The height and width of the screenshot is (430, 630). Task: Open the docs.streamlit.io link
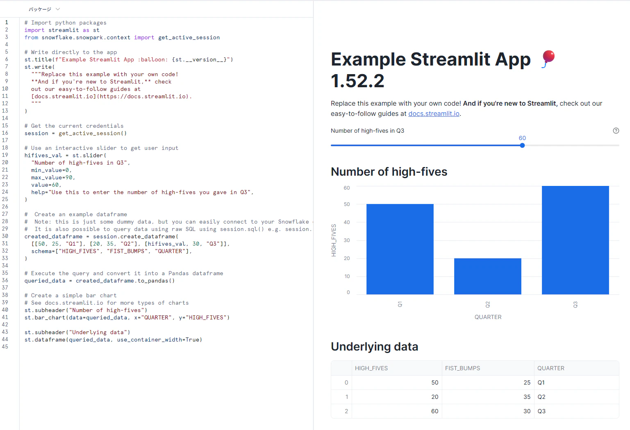click(434, 114)
